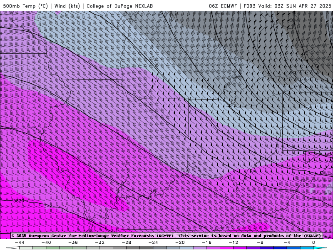Click the "-28" color scale label
Viewport: 333px width, 250px height.
click(x=127, y=242)
